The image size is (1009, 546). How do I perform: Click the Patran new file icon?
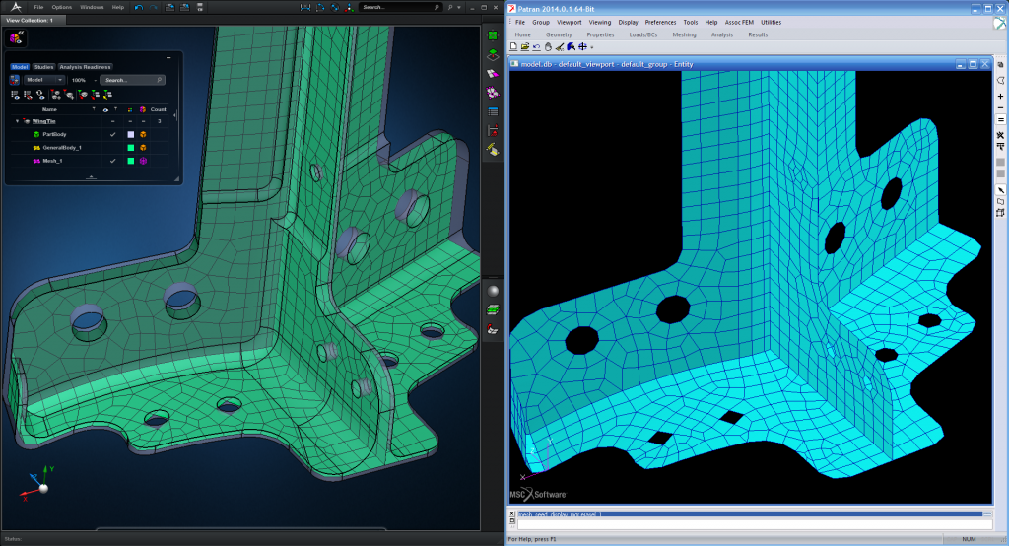513,47
